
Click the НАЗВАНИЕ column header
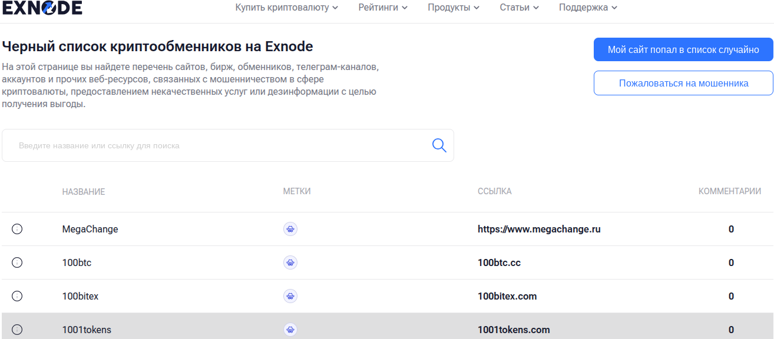84,191
